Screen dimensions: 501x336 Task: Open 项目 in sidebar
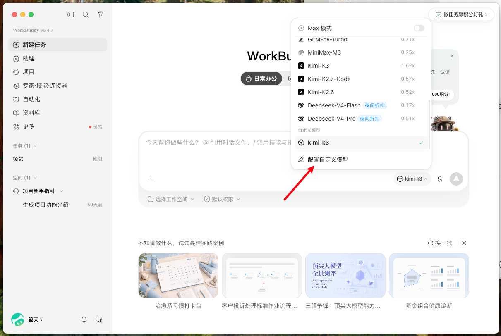pyautogui.click(x=58, y=72)
